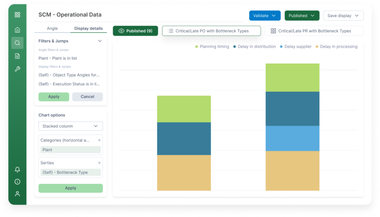The image size is (380, 217).
Task: Open the Validate dropdown
Action: (x=264, y=16)
